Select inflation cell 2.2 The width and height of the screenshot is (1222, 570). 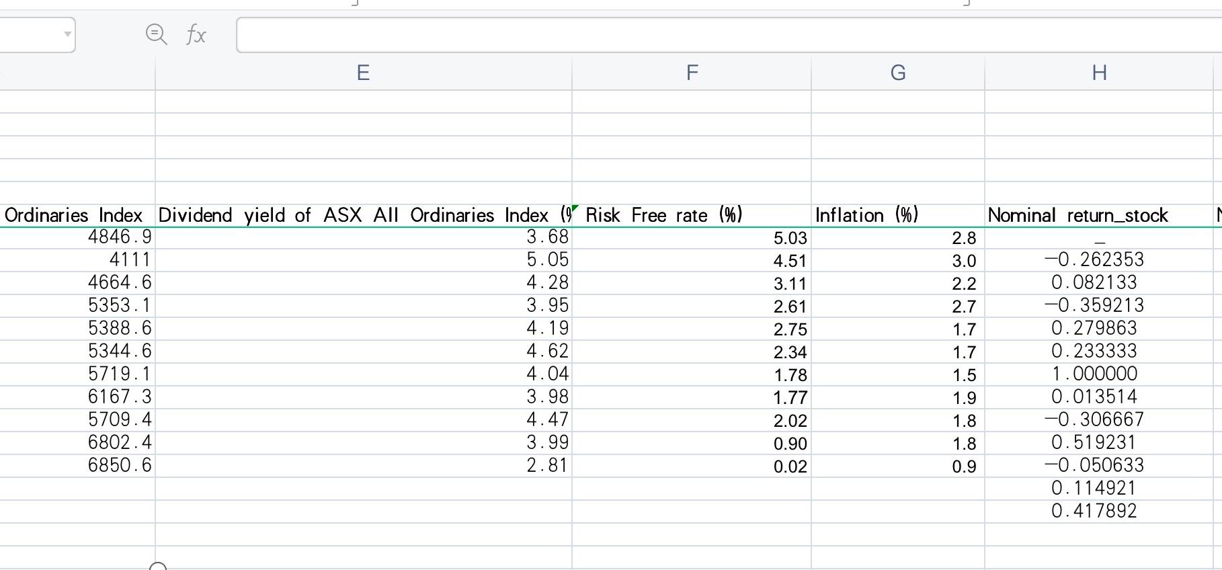898,283
